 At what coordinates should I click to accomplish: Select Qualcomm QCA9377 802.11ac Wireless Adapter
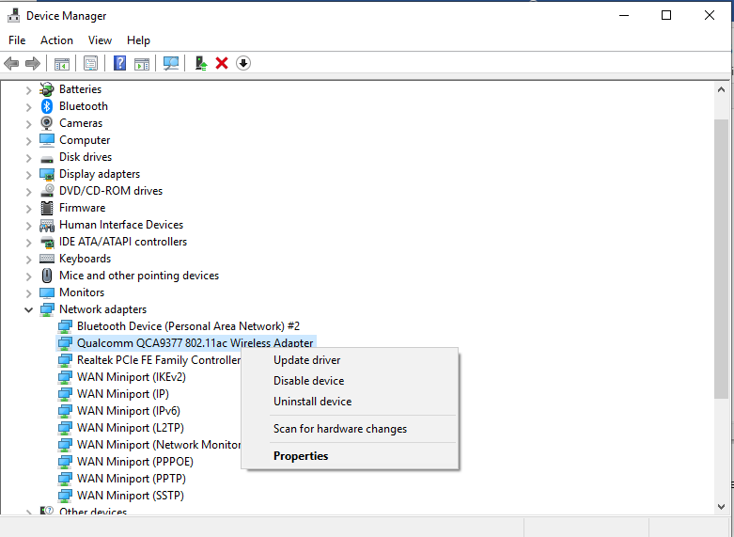pyautogui.click(x=195, y=343)
